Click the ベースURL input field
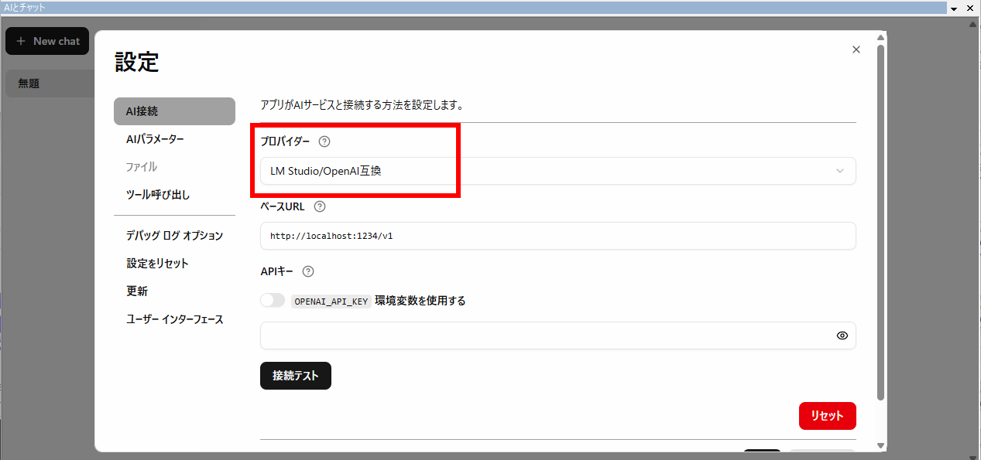The height and width of the screenshot is (460, 981). point(557,236)
